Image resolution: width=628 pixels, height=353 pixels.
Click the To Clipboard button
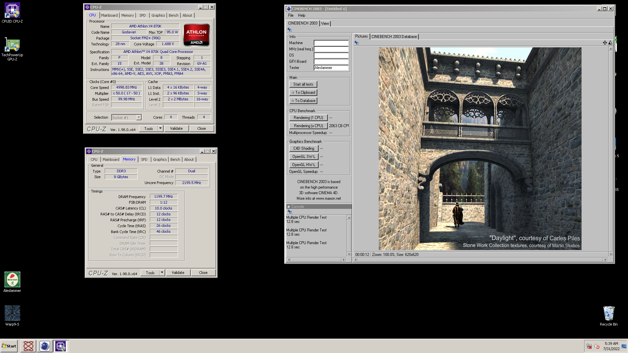303,92
